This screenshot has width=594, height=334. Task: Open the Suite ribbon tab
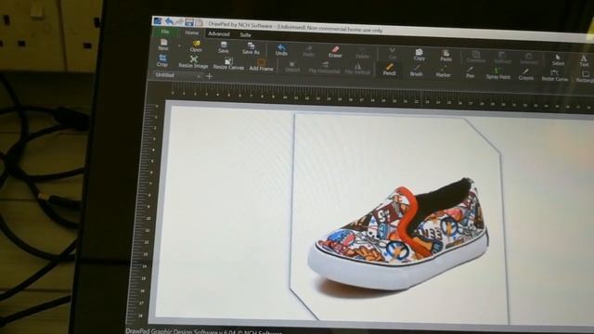(x=245, y=35)
